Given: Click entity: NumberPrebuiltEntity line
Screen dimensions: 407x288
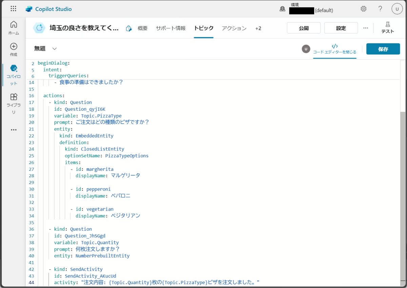Looking at the screenshot, I should [92, 256].
